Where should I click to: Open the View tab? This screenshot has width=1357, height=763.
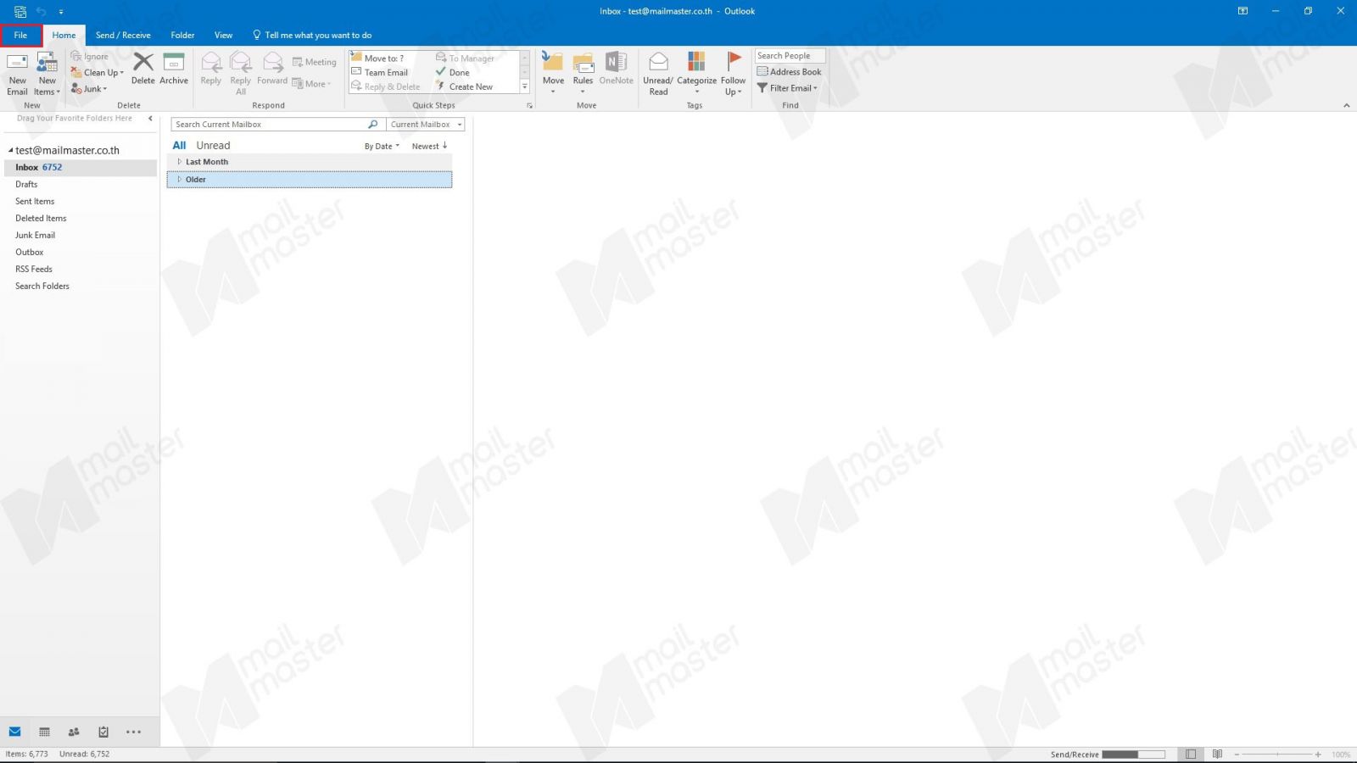point(223,36)
